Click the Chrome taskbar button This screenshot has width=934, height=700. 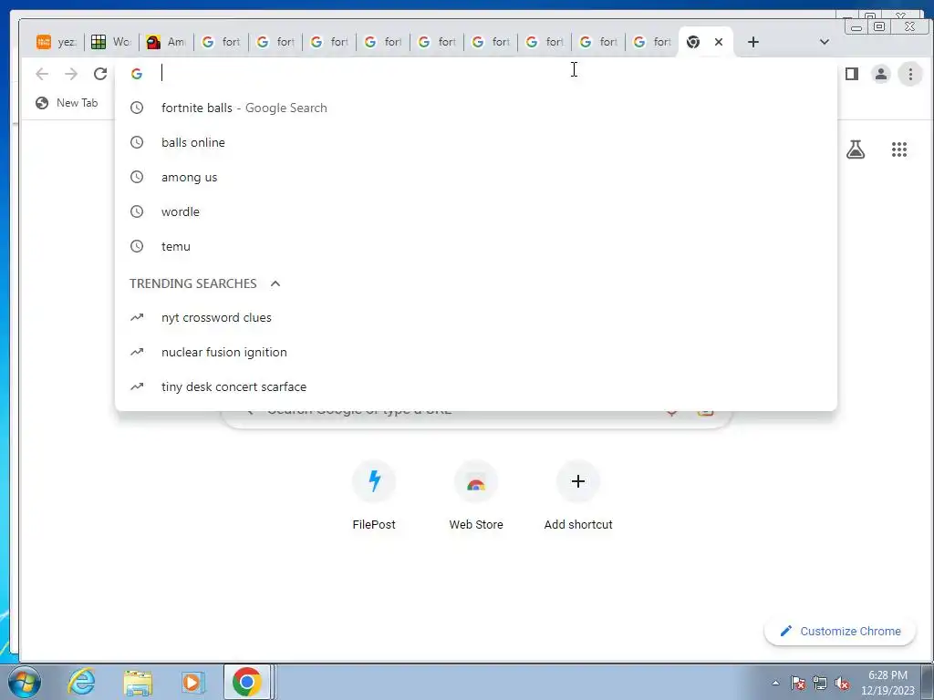pos(246,682)
